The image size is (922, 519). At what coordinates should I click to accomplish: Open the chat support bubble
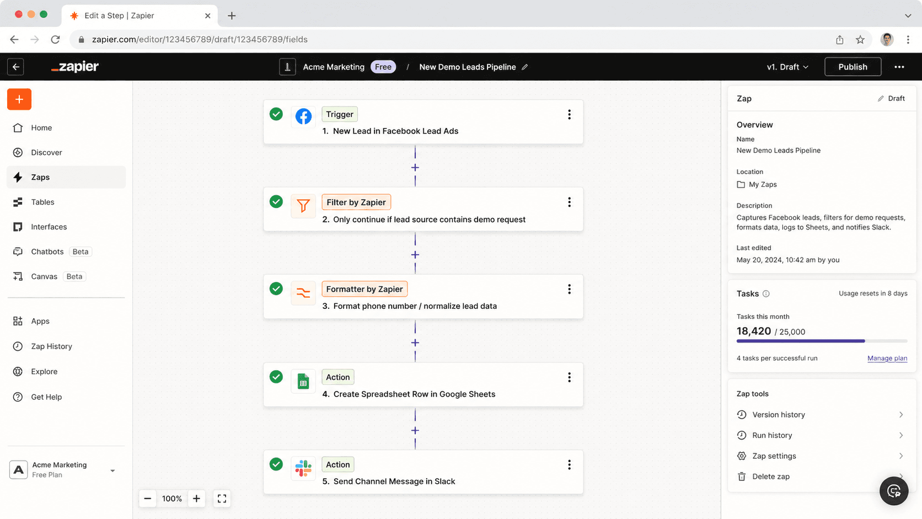(894, 491)
